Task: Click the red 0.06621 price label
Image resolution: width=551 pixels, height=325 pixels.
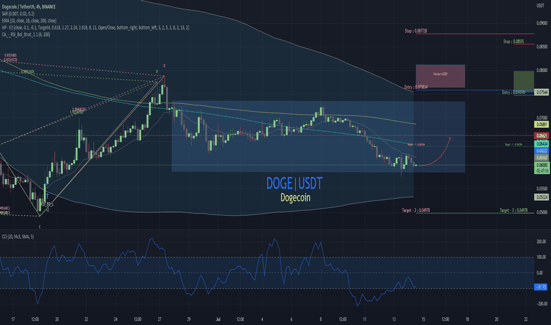Action: click(x=542, y=136)
